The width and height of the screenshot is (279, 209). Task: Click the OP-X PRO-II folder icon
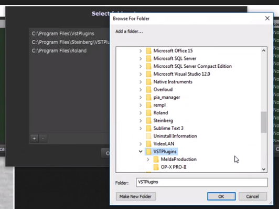(x=156, y=167)
